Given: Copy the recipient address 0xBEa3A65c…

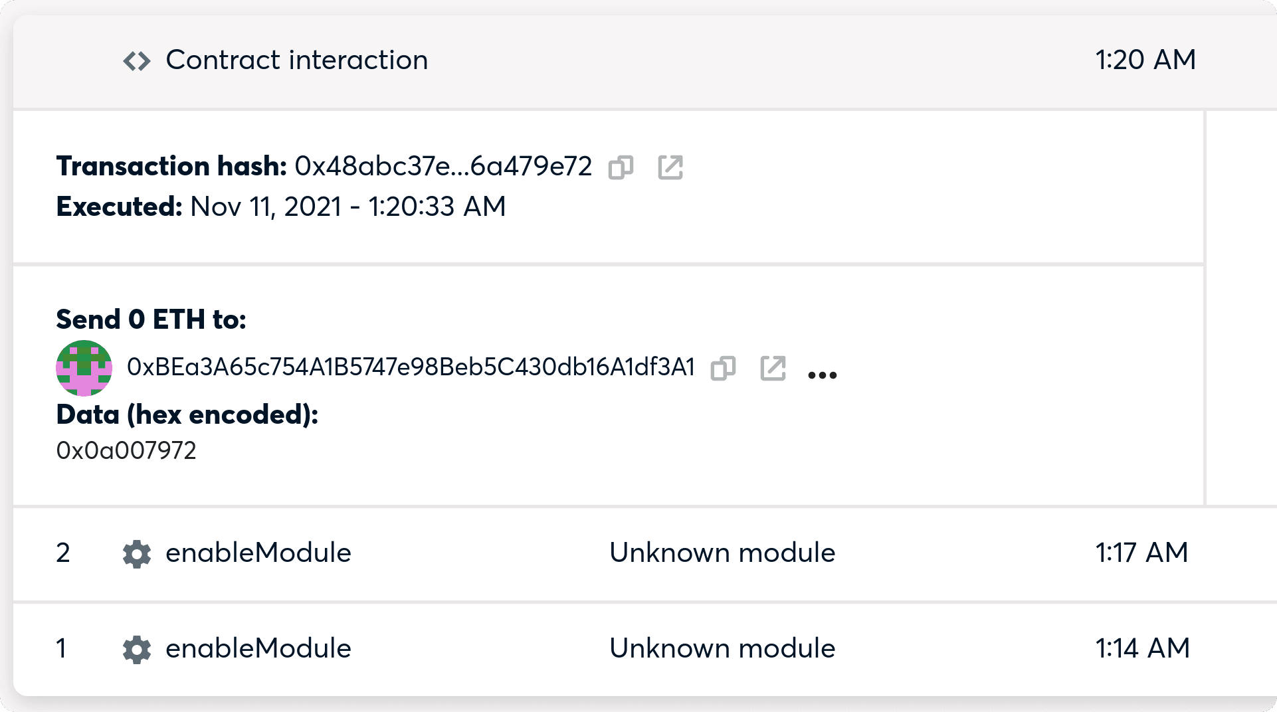Looking at the screenshot, I should click(723, 368).
